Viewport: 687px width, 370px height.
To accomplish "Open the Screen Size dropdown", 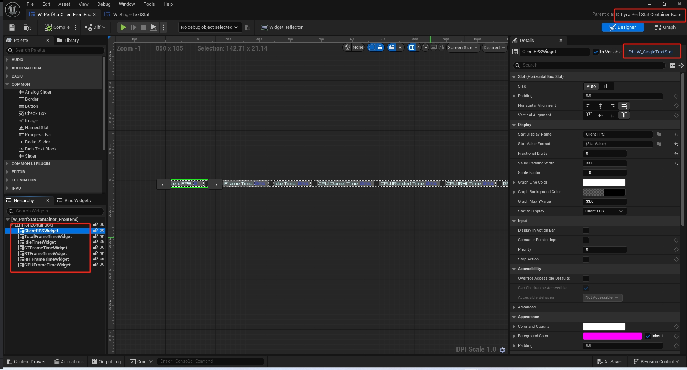I will click(463, 48).
